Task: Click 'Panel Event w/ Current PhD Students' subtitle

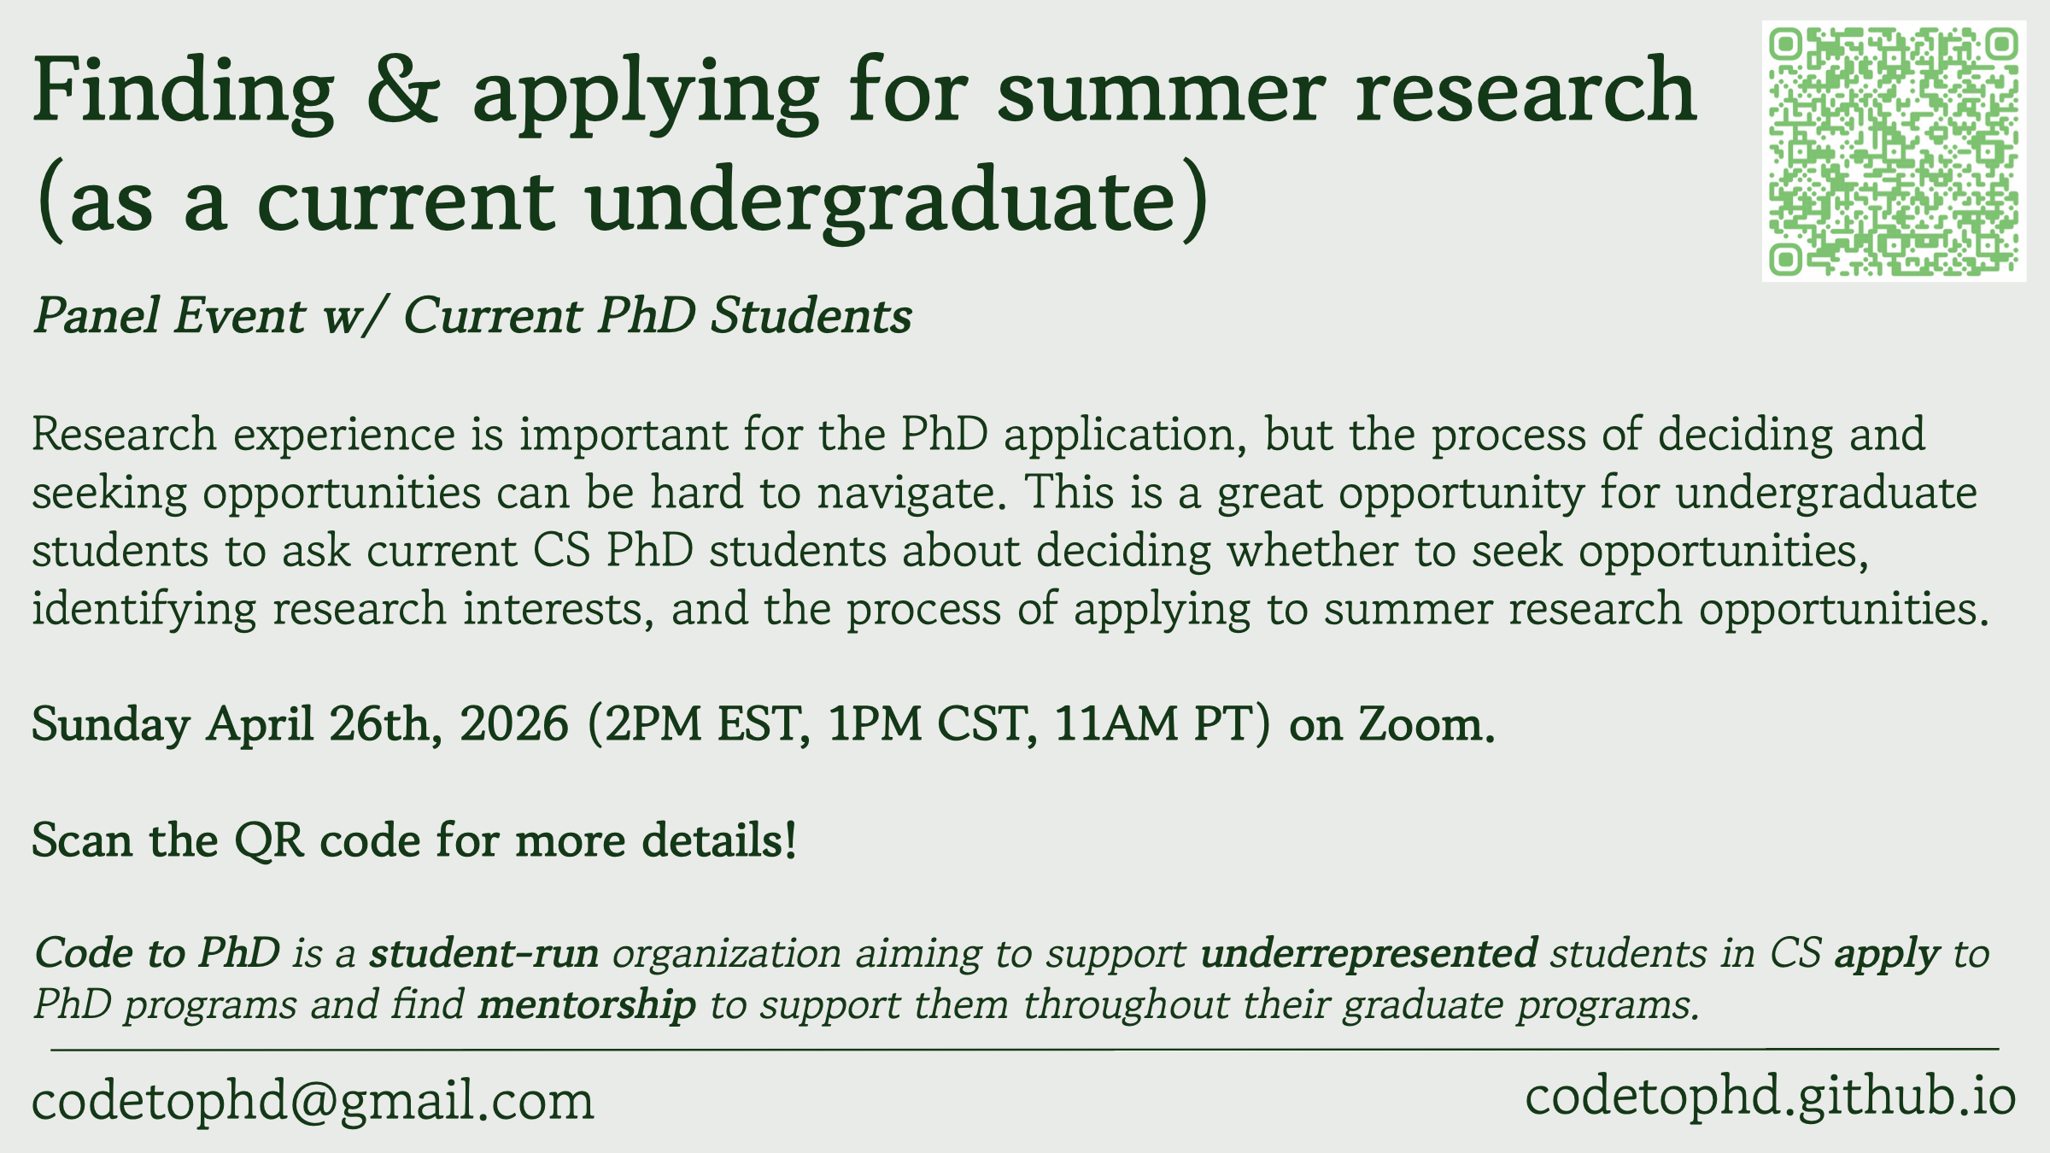Action: pos(472,315)
